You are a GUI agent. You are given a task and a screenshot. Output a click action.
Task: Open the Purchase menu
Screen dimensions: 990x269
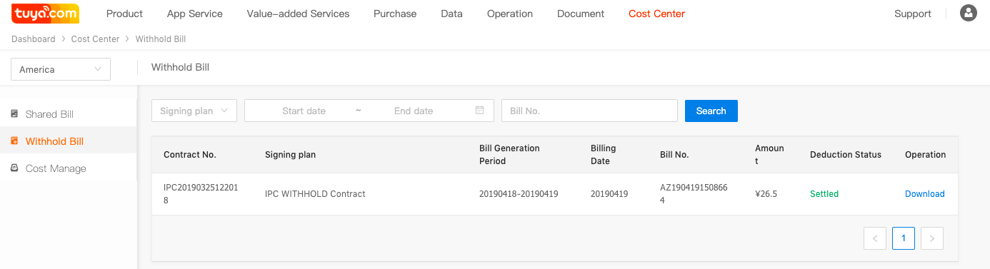(x=395, y=14)
